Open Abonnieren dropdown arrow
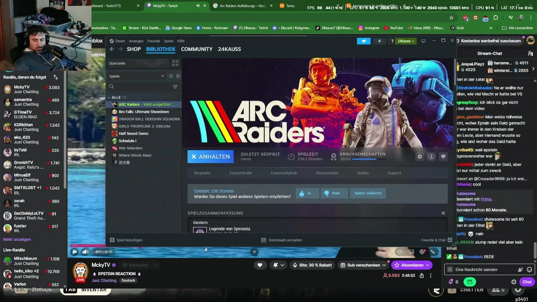Viewport: 537px width, 302px height. point(427,265)
